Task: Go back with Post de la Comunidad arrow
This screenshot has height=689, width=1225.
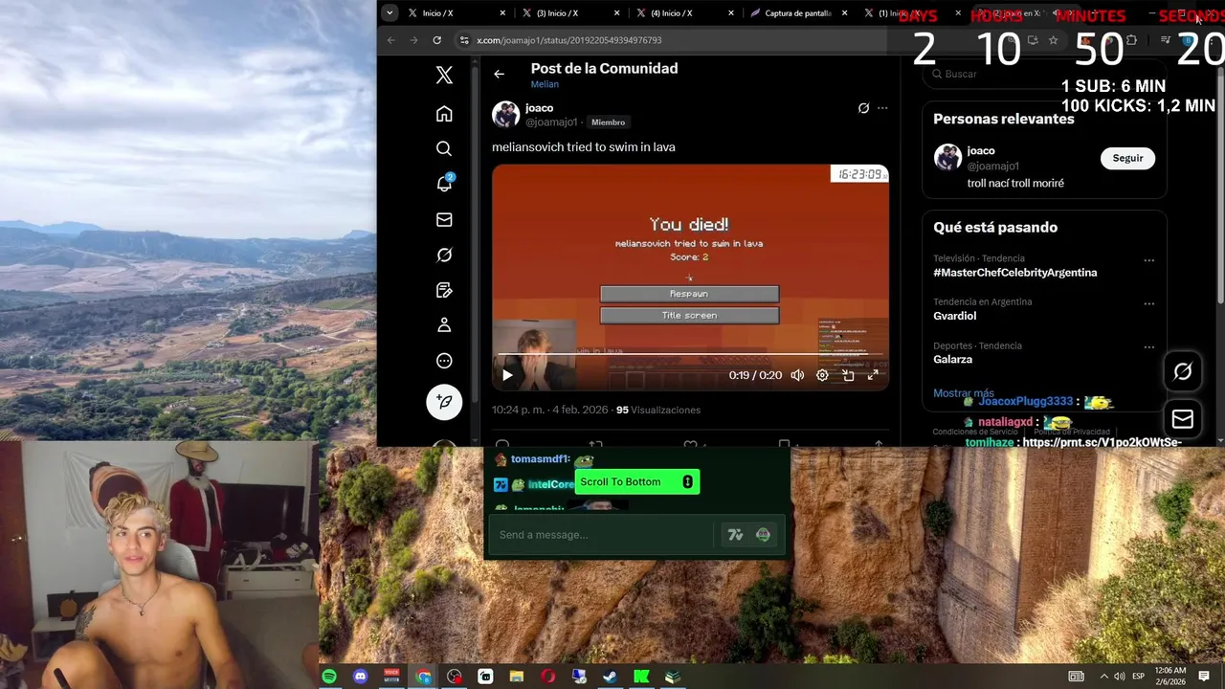Action: (499, 74)
